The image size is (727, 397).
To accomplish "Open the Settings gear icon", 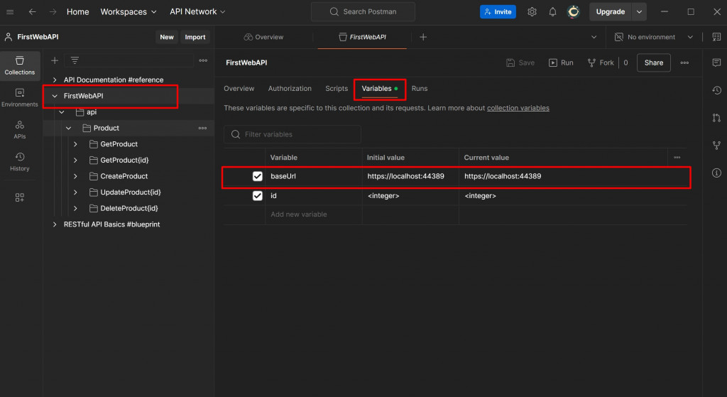I will pyautogui.click(x=532, y=11).
